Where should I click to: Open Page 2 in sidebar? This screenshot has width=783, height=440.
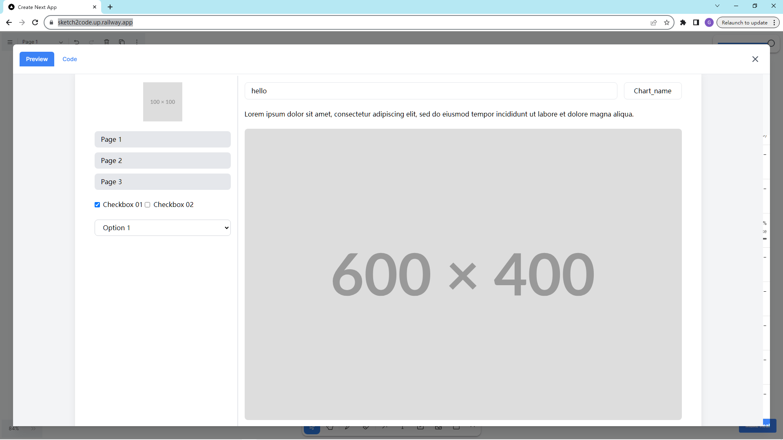click(x=162, y=161)
